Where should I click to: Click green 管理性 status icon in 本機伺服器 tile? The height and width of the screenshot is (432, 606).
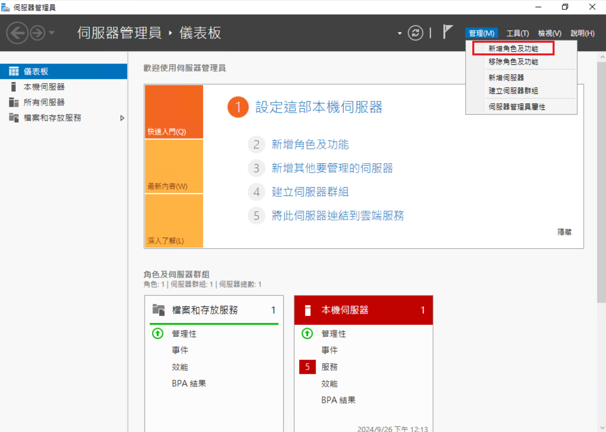click(307, 333)
